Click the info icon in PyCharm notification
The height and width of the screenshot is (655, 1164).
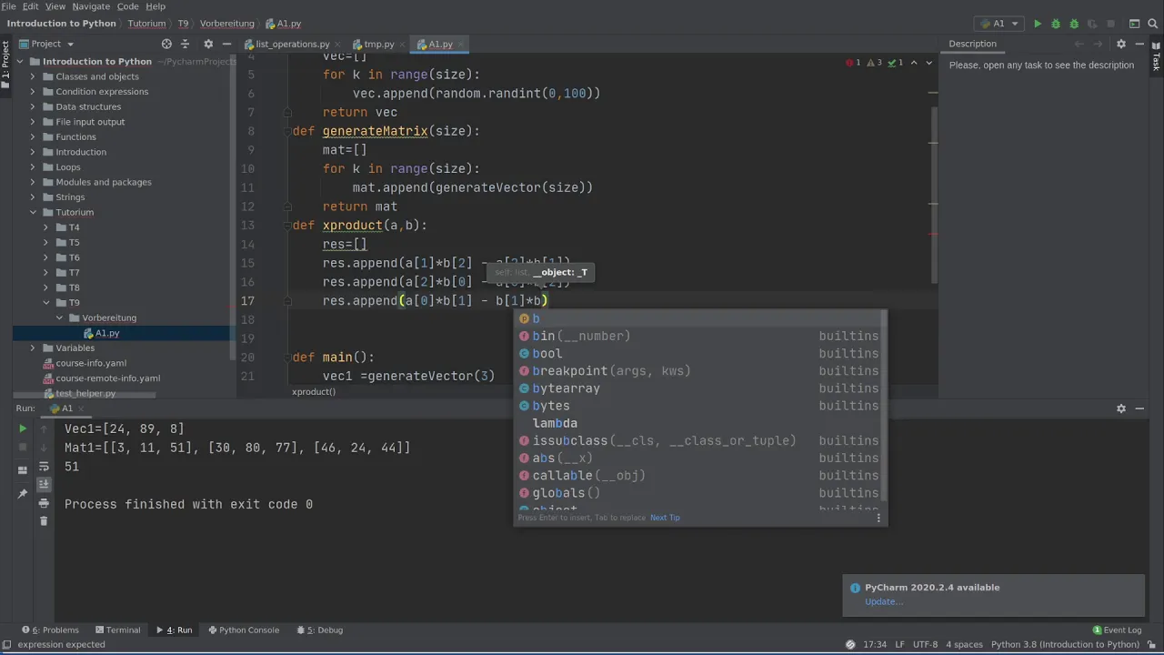(x=855, y=588)
